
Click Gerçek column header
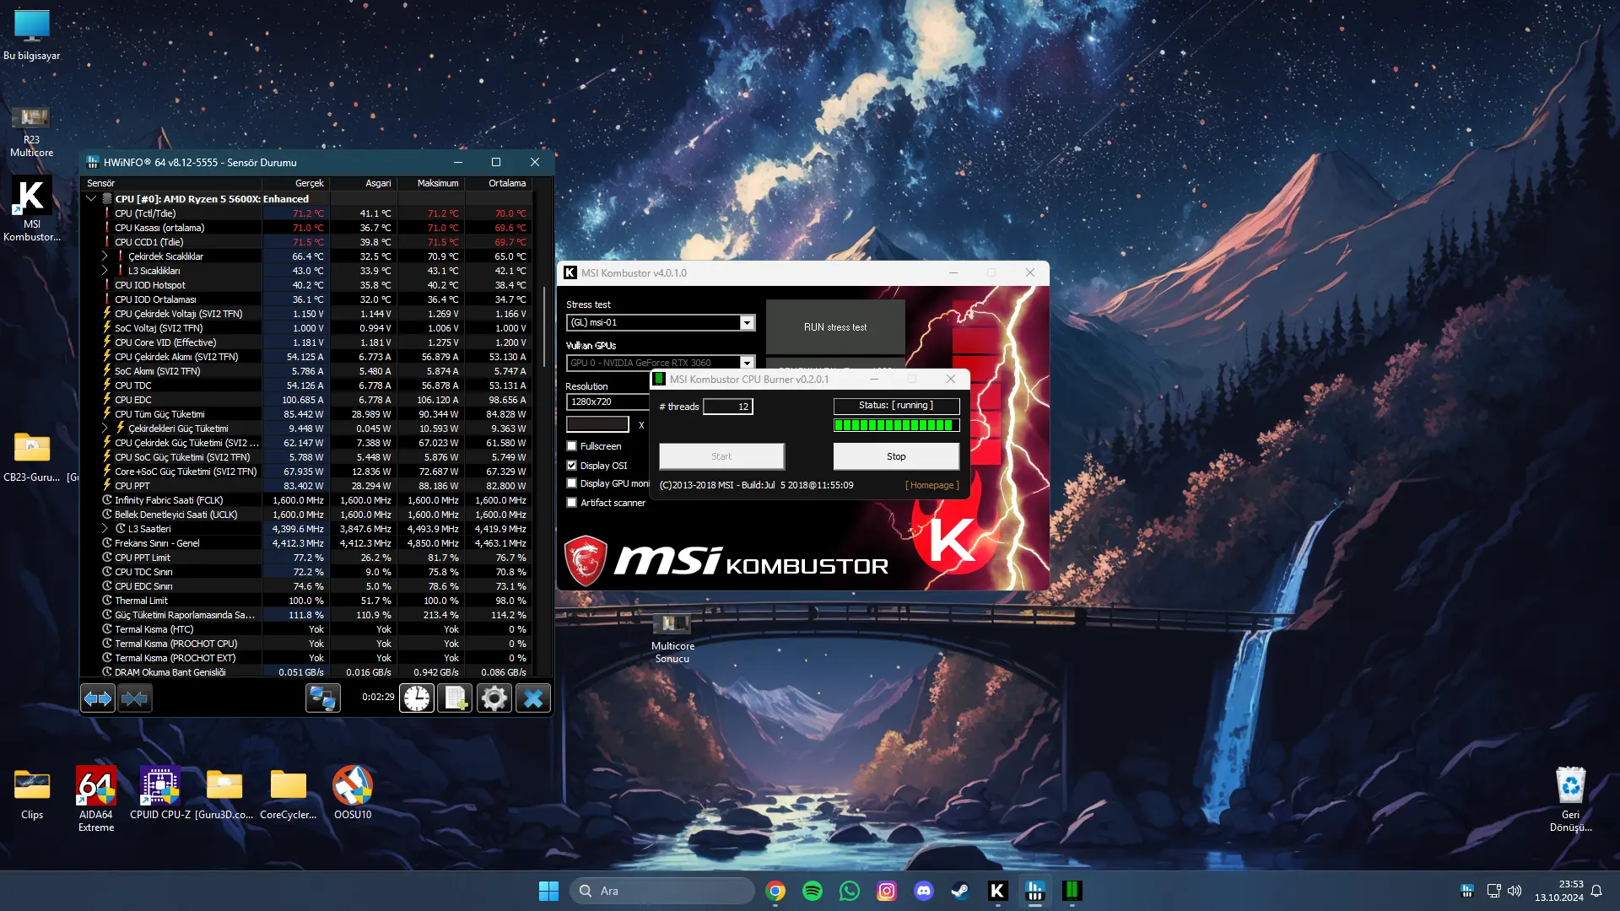(x=296, y=183)
